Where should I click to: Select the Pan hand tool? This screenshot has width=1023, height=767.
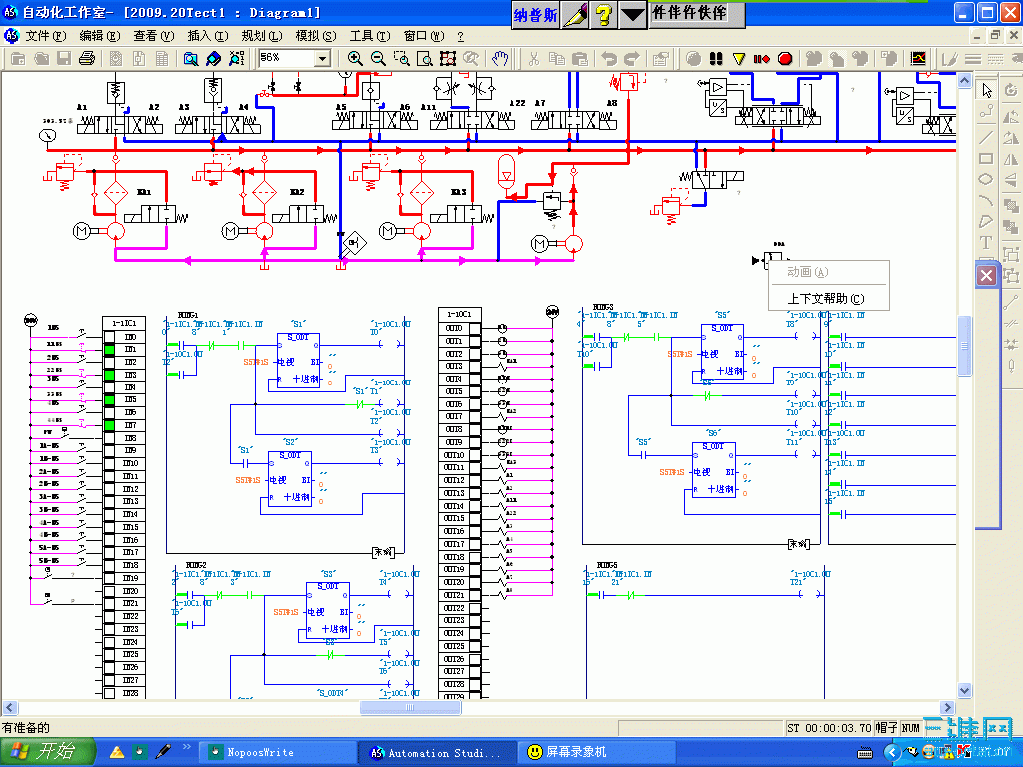pyautogui.click(x=500, y=59)
